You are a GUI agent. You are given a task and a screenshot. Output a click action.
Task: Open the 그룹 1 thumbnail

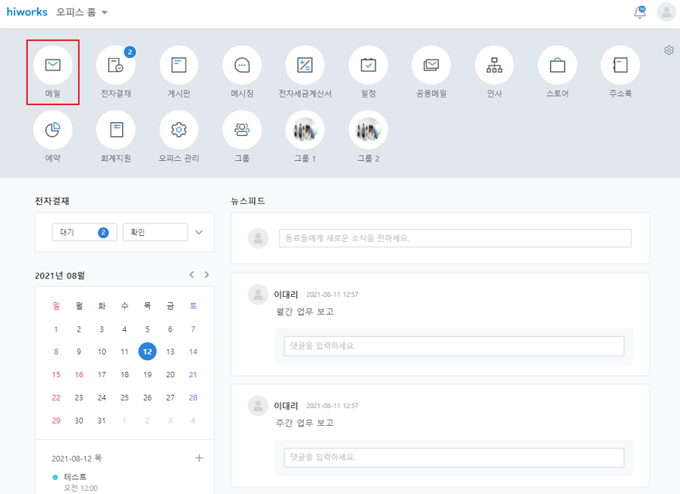coord(305,130)
